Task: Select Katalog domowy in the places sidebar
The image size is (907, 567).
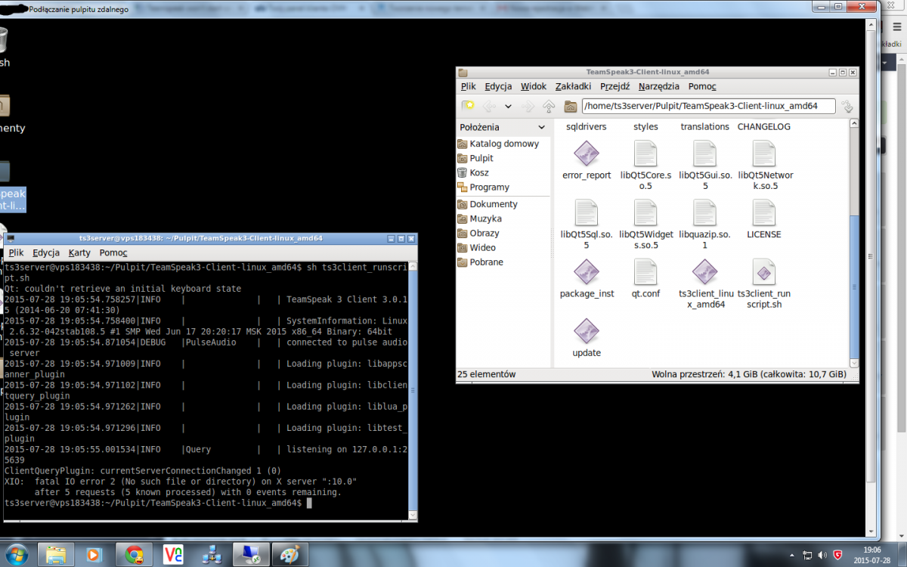Action: [503, 144]
